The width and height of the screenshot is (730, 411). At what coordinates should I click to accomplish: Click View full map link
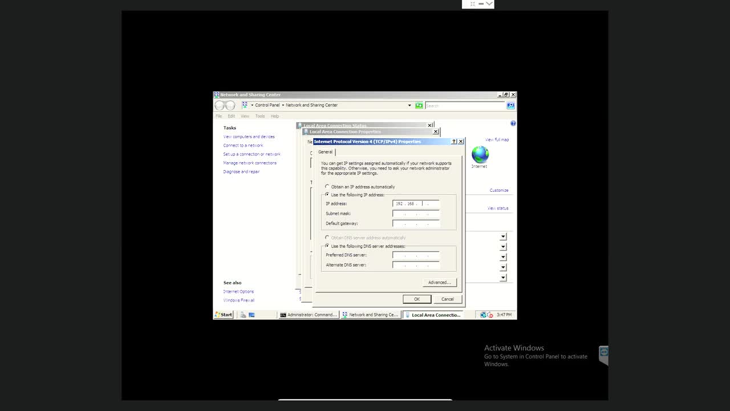pos(497,140)
